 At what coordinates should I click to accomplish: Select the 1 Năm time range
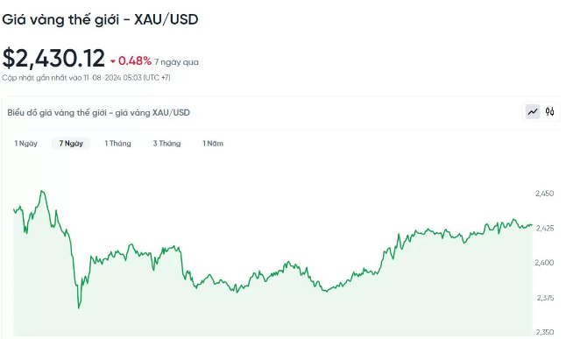[x=213, y=144]
